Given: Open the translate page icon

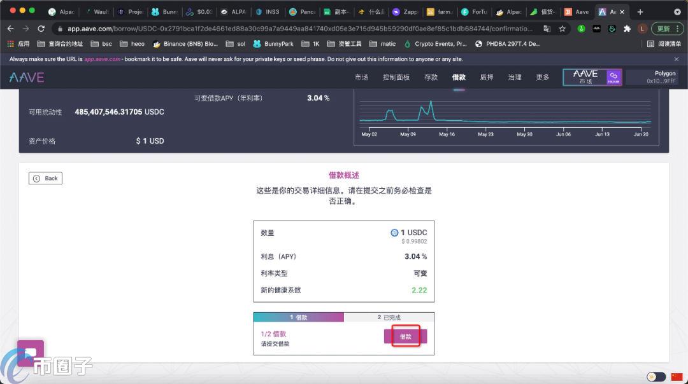Looking at the screenshot, I should [x=547, y=29].
